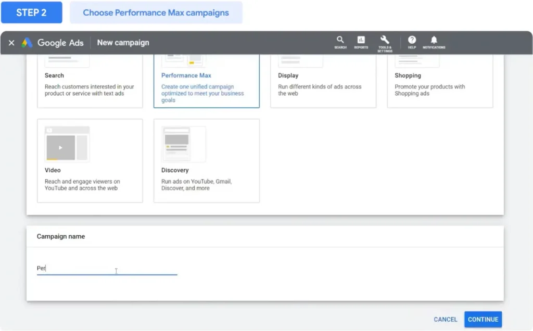The image size is (533, 331).
Task: Open the Notifications bell
Action: tap(434, 41)
